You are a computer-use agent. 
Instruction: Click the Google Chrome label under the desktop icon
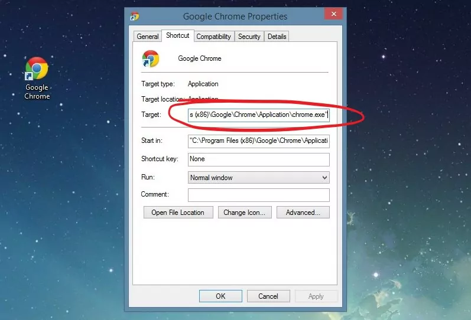[37, 92]
